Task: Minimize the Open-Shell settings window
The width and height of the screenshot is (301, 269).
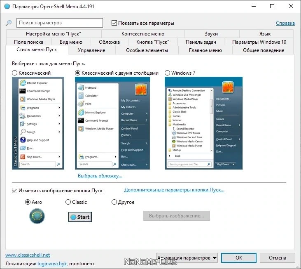Action: point(254,6)
